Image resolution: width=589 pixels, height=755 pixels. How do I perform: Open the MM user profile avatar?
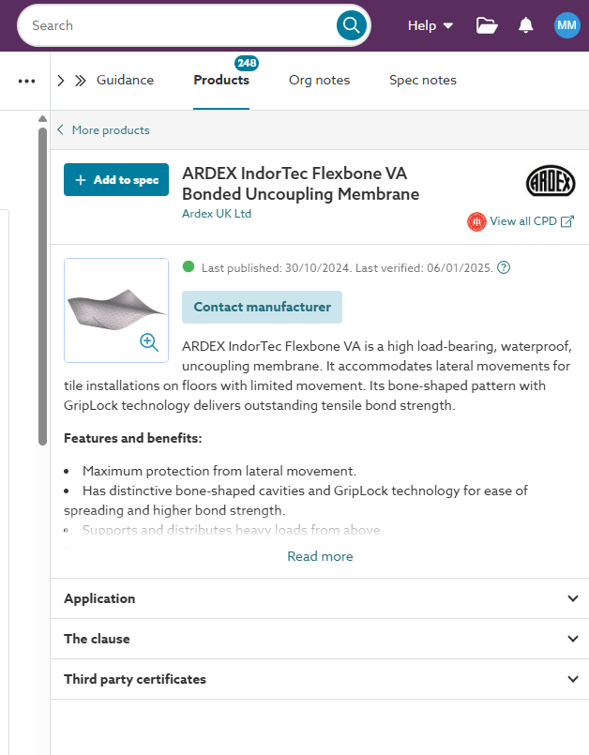[x=566, y=25]
